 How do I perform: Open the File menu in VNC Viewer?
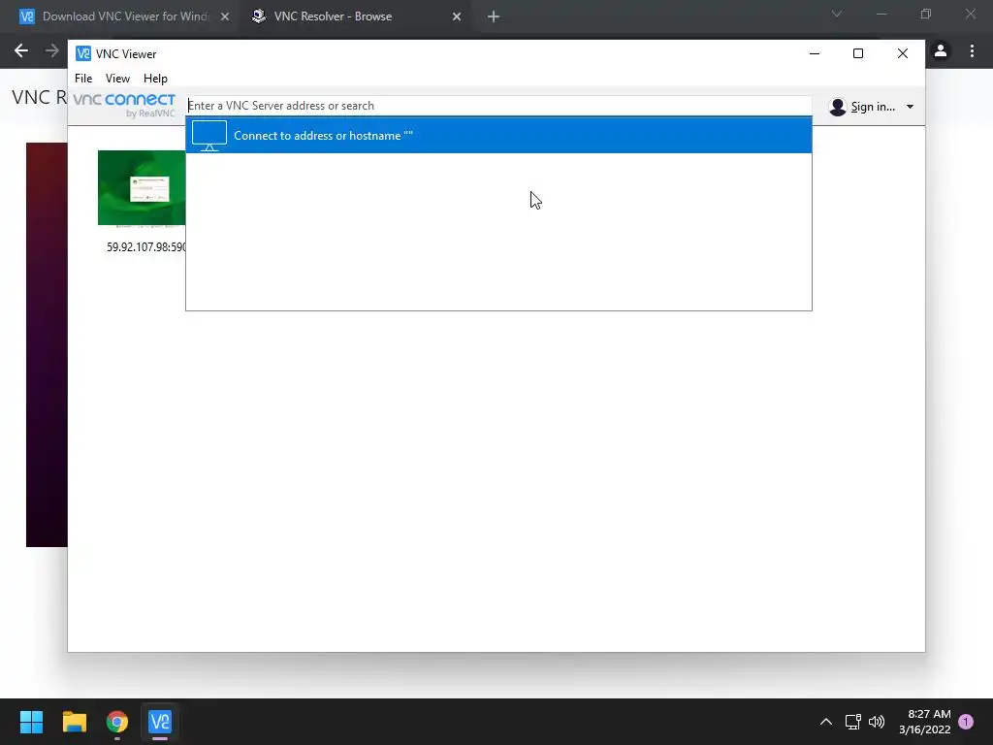point(83,78)
